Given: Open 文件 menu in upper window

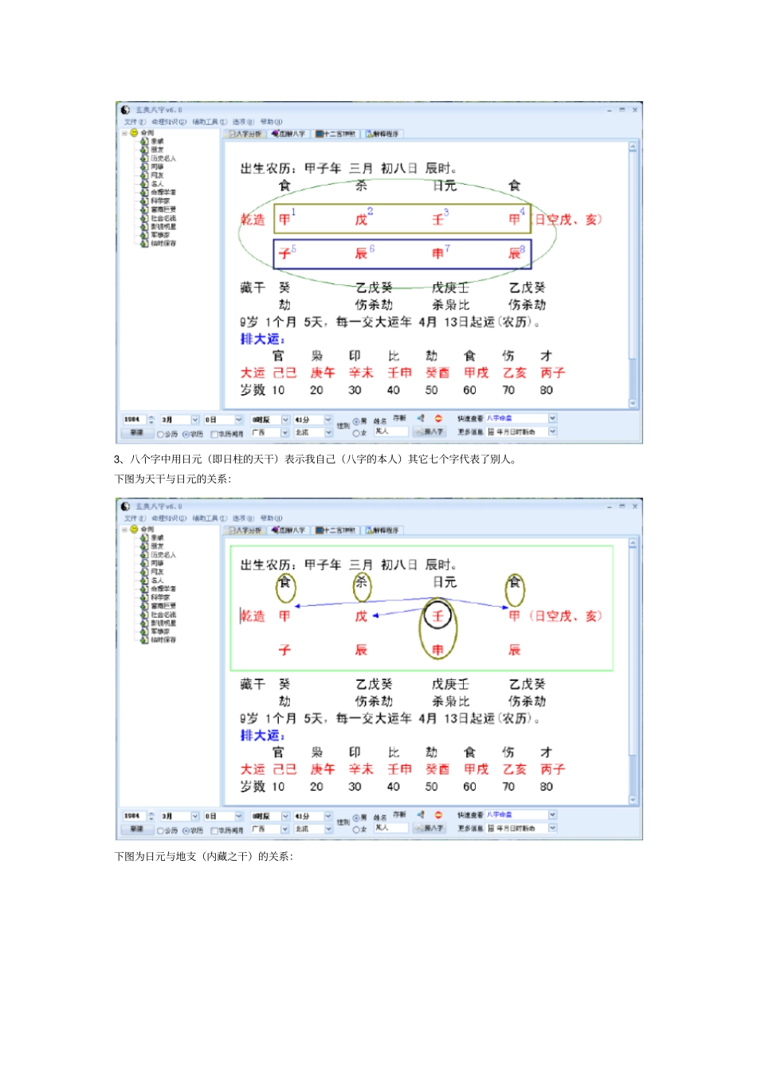Looking at the screenshot, I should pos(135,122).
